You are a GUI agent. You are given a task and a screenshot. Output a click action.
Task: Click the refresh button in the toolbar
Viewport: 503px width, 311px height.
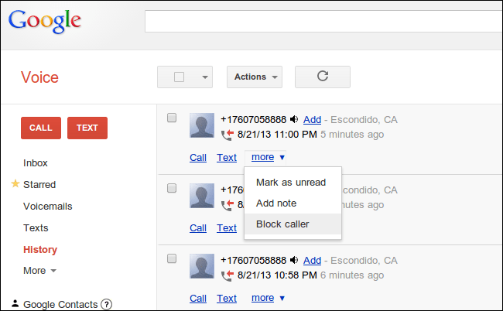pos(323,77)
